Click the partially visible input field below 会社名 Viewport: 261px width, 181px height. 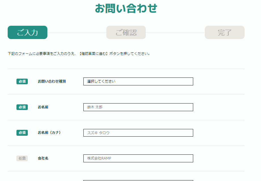pyautogui.click(x=138, y=180)
